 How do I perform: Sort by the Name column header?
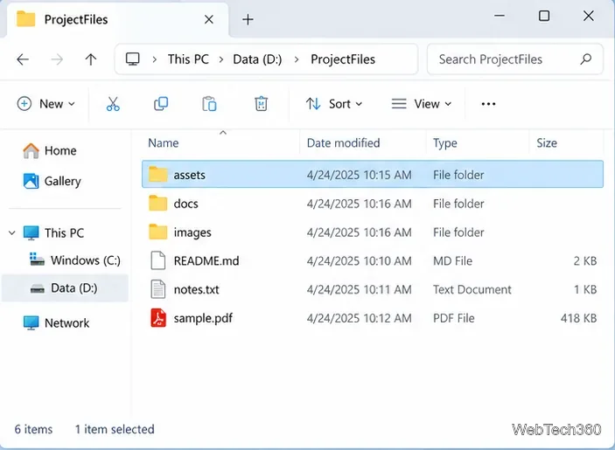pyautogui.click(x=164, y=143)
